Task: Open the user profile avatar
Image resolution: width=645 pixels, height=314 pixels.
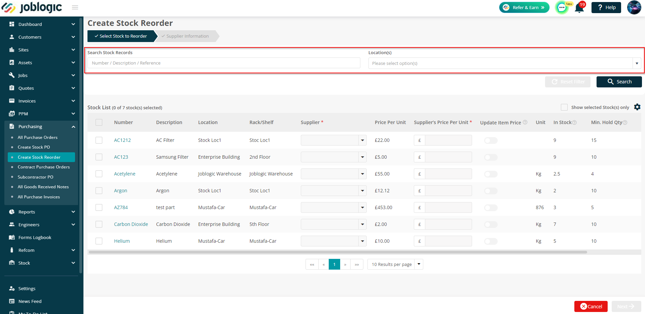Action: coord(634,7)
